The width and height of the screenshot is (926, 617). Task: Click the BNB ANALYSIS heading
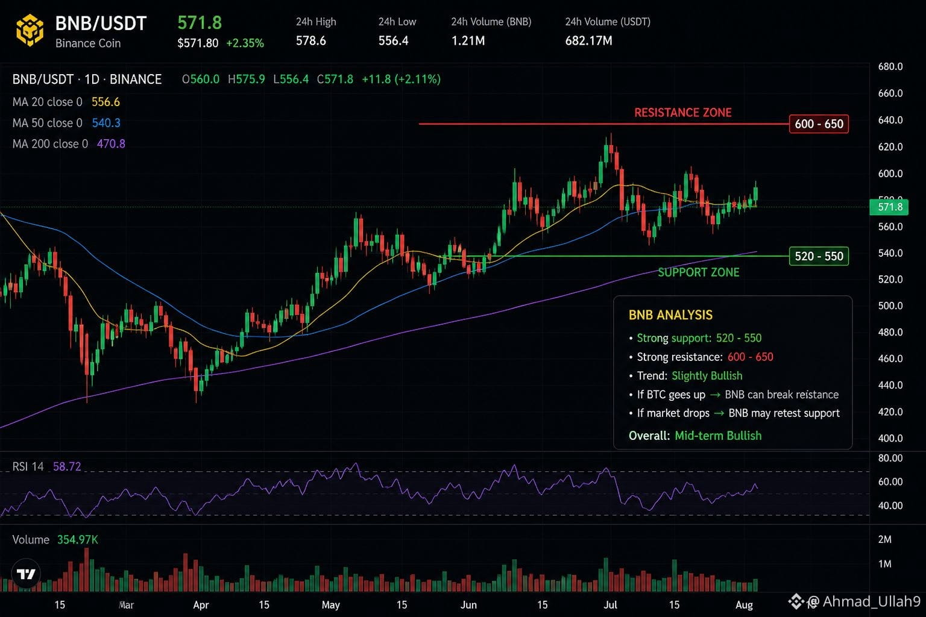[x=670, y=315]
